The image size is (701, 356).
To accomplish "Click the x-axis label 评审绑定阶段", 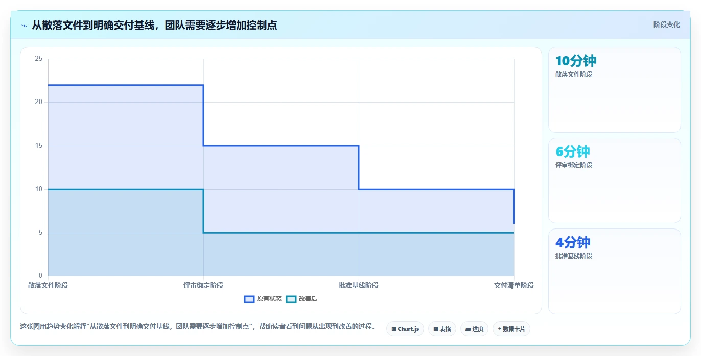I will [203, 285].
